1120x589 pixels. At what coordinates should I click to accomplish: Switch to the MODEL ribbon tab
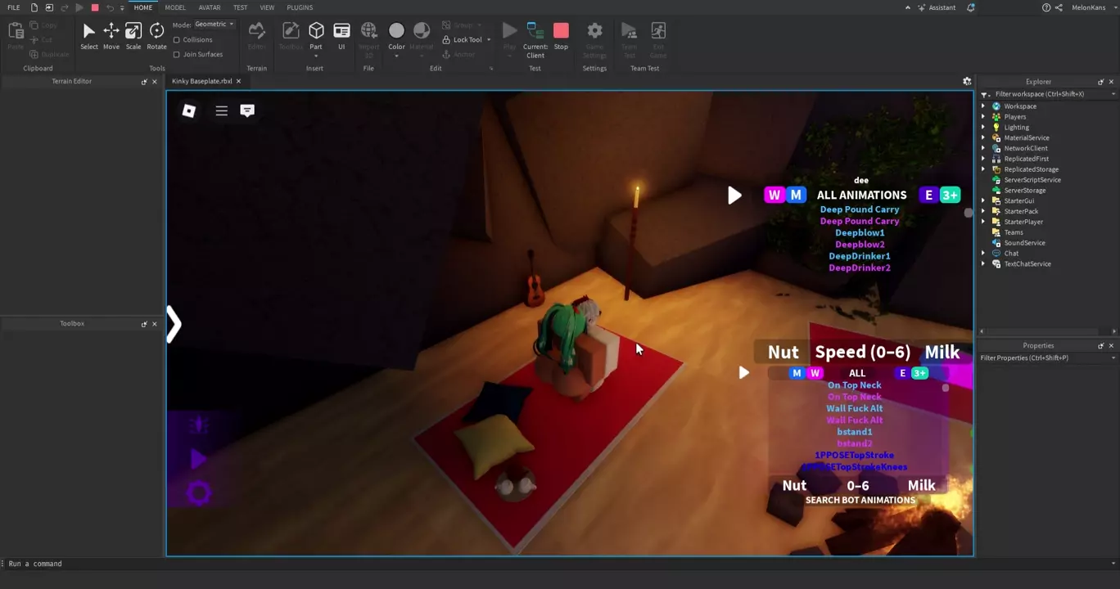click(x=175, y=7)
